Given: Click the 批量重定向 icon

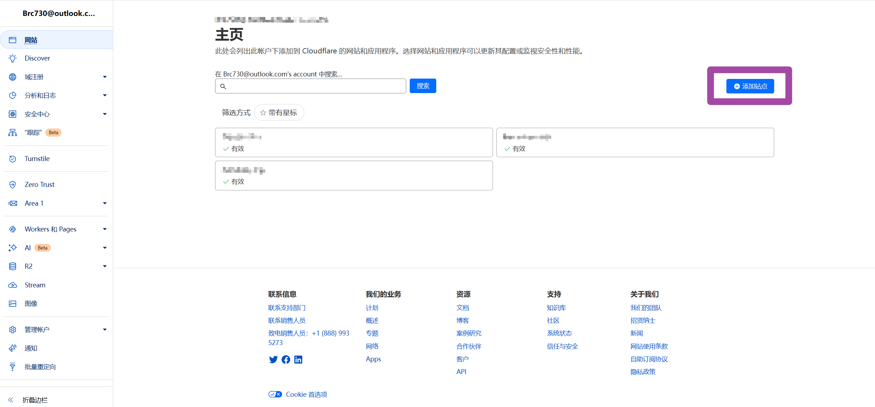Looking at the screenshot, I should tap(12, 367).
